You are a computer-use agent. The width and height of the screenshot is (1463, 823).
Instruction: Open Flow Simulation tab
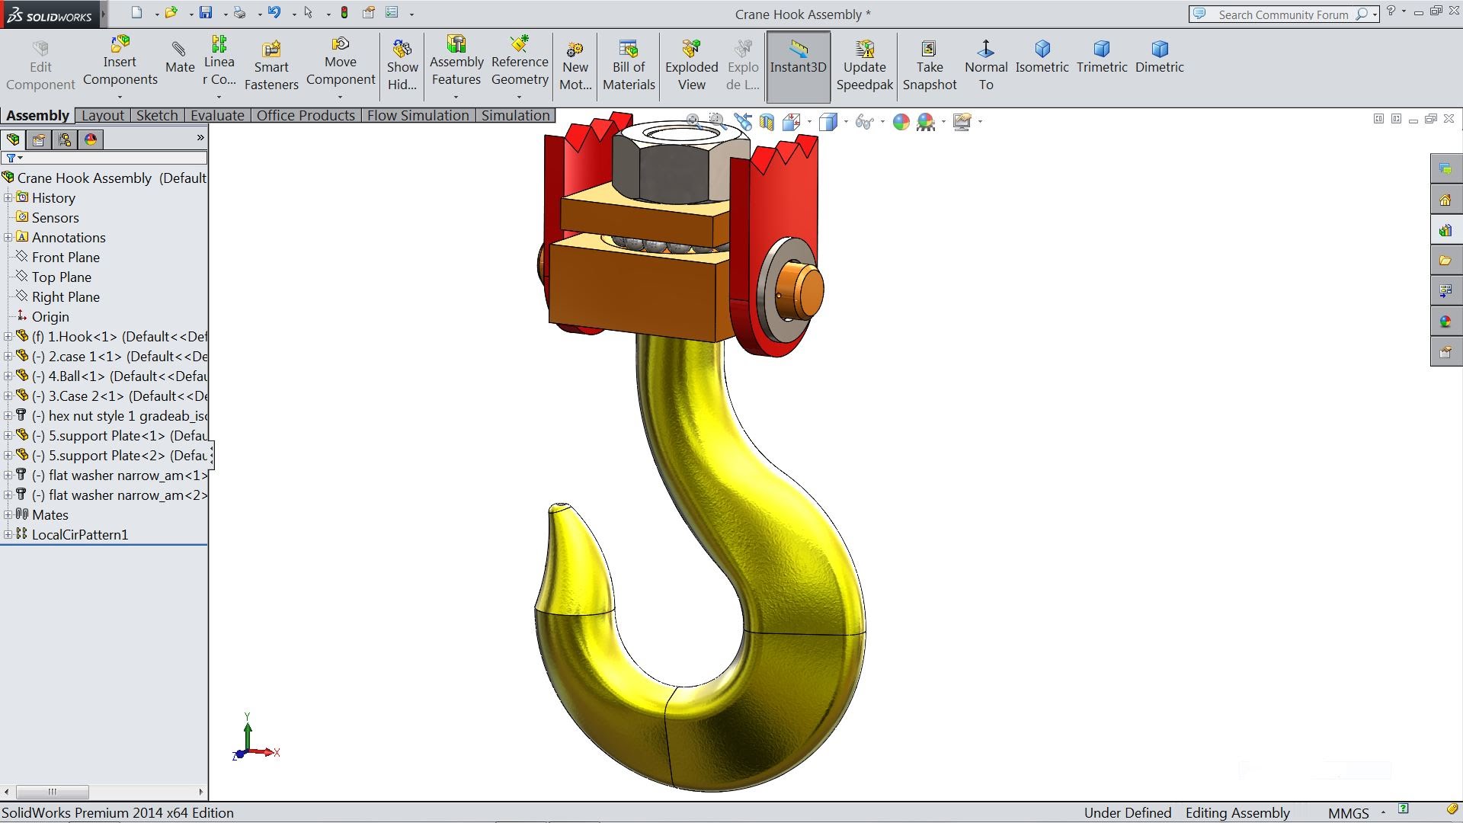click(x=418, y=115)
